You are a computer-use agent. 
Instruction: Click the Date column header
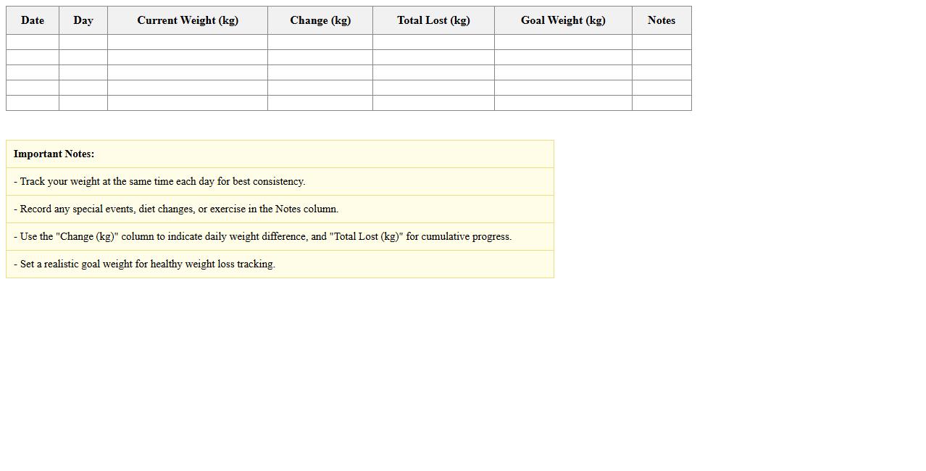[33, 20]
